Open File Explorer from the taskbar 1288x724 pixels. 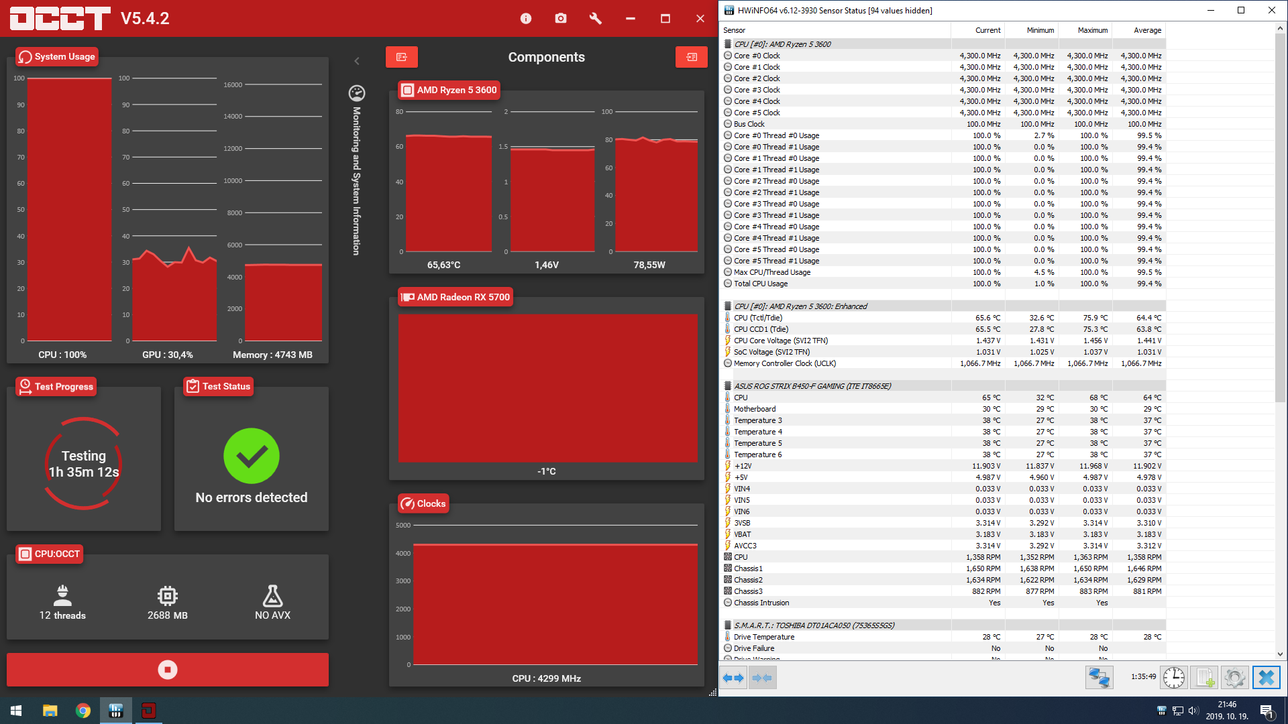coord(50,711)
